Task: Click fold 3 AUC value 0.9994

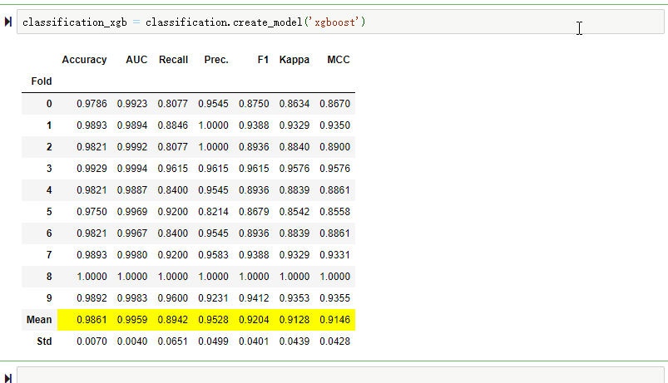Action: coord(132,169)
